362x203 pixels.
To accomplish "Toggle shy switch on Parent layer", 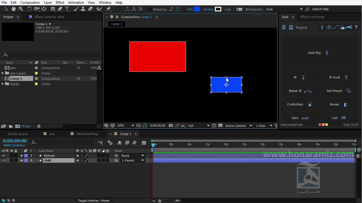I will tap(77, 156).
